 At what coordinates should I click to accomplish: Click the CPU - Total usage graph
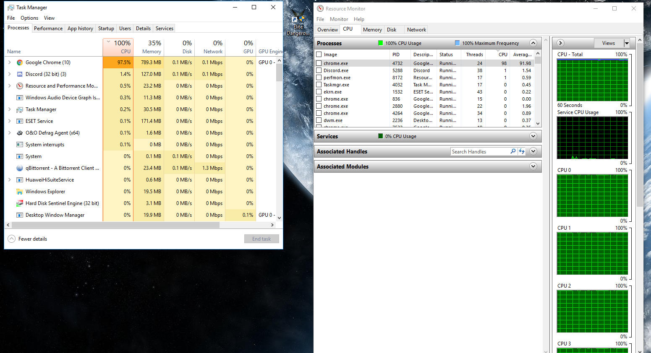pos(592,80)
